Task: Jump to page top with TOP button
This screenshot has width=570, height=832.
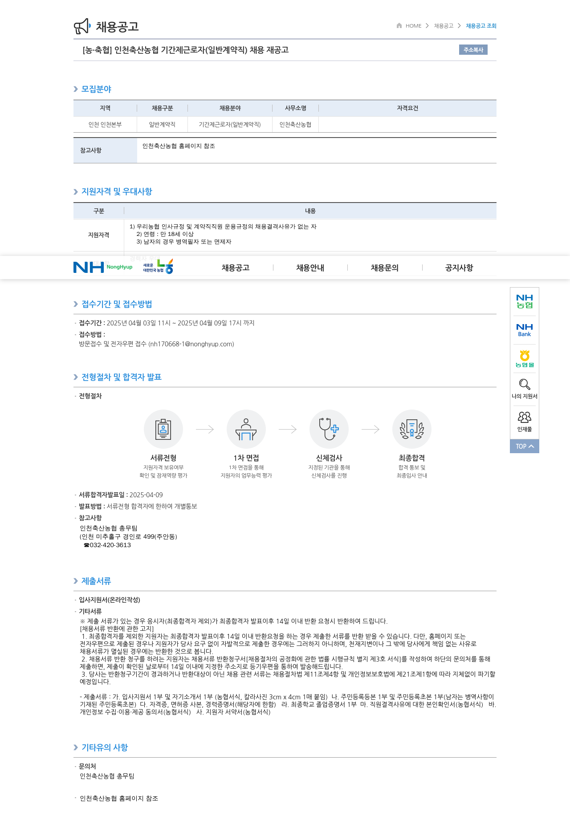Action: pyautogui.click(x=525, y=446)
